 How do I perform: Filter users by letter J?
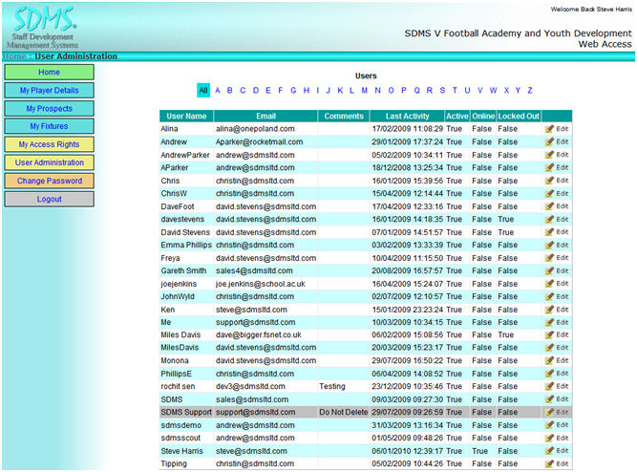pyautogui.click(x=329, y=90)
